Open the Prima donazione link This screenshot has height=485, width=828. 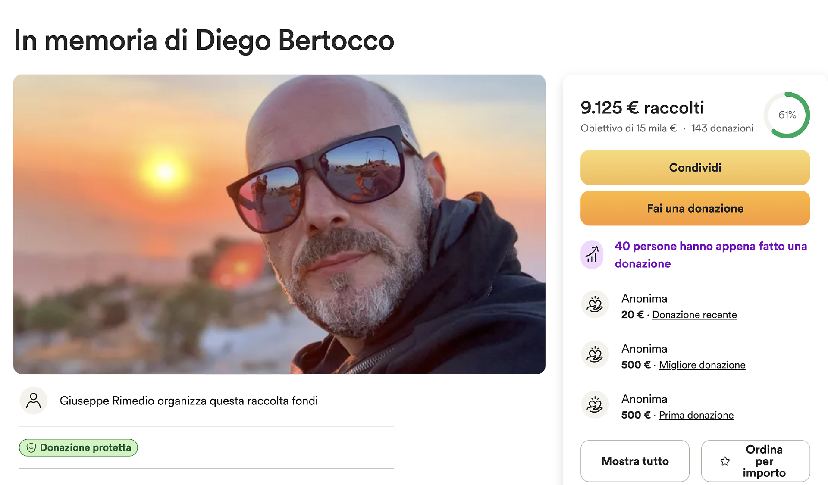pos(696,415)
